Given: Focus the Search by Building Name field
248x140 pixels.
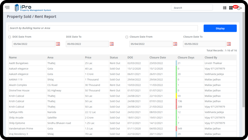Looking at the screenshot, I should coord(103,28).
